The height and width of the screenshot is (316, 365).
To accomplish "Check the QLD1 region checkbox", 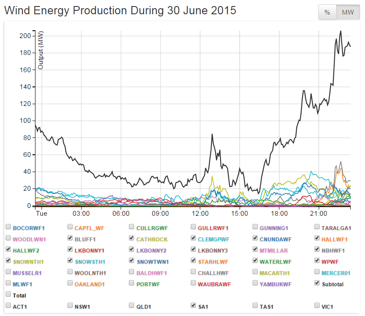I will (132, 306).
